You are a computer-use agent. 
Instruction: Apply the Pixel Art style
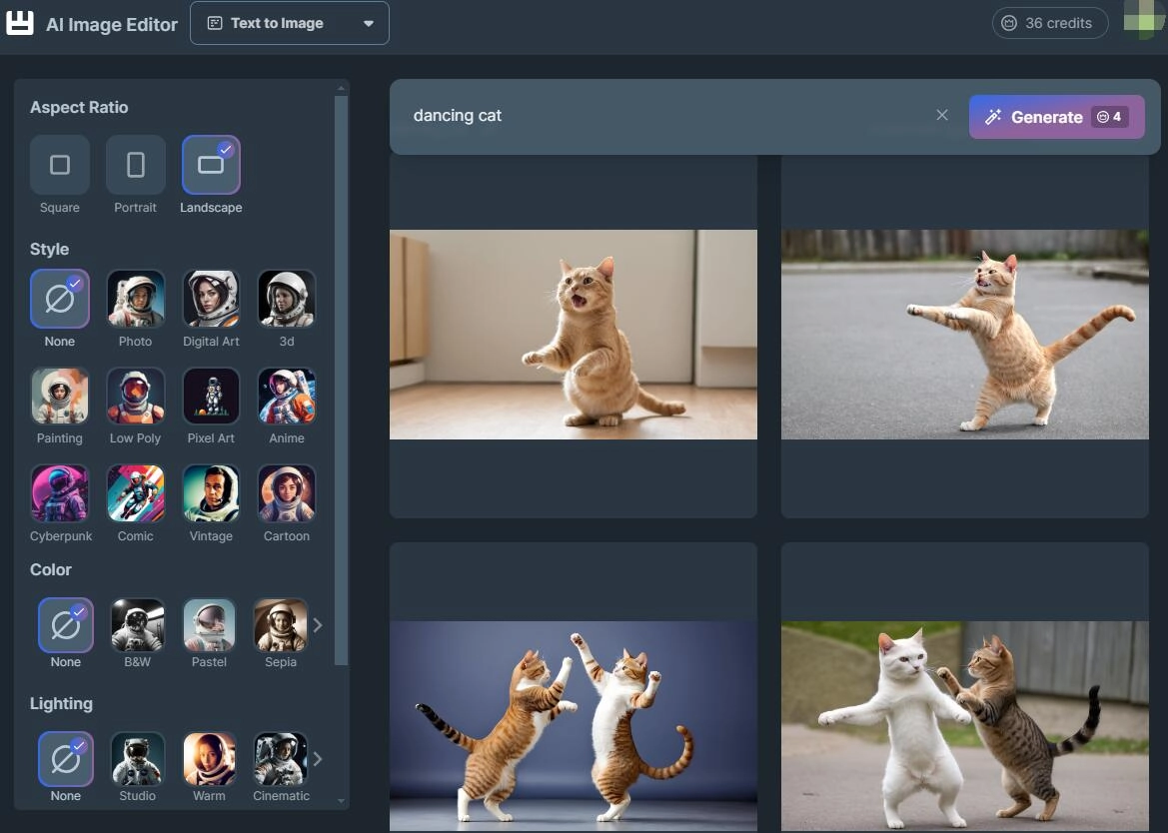211,396
